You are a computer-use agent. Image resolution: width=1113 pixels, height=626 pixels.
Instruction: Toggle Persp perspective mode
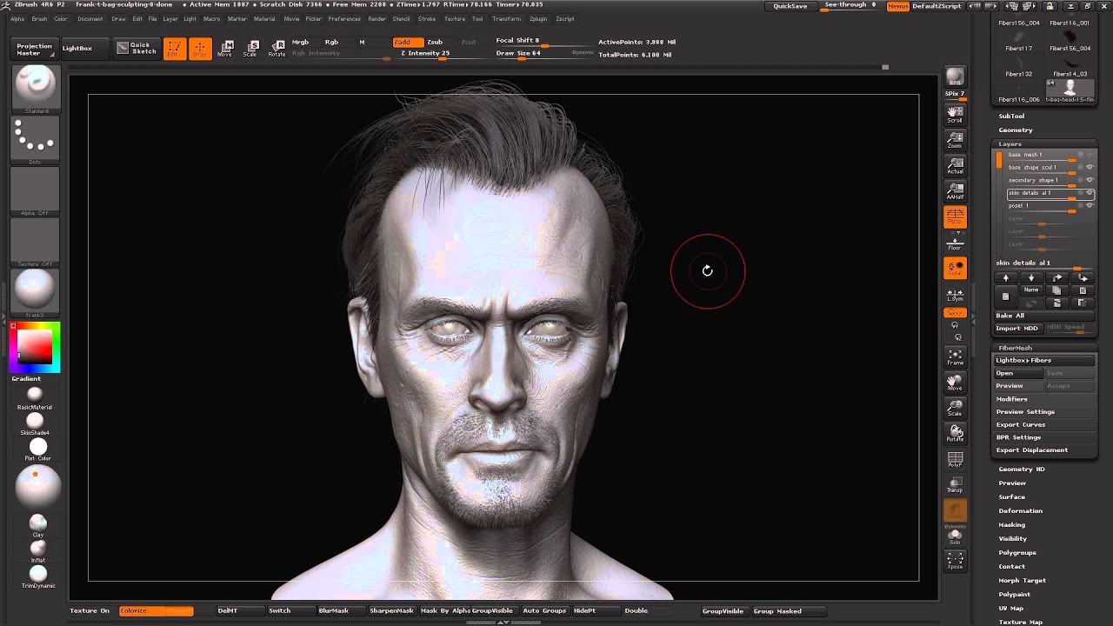coord(955,216)
